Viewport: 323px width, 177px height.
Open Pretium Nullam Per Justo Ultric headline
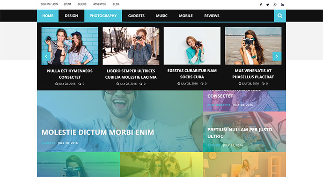pos(240,133)
